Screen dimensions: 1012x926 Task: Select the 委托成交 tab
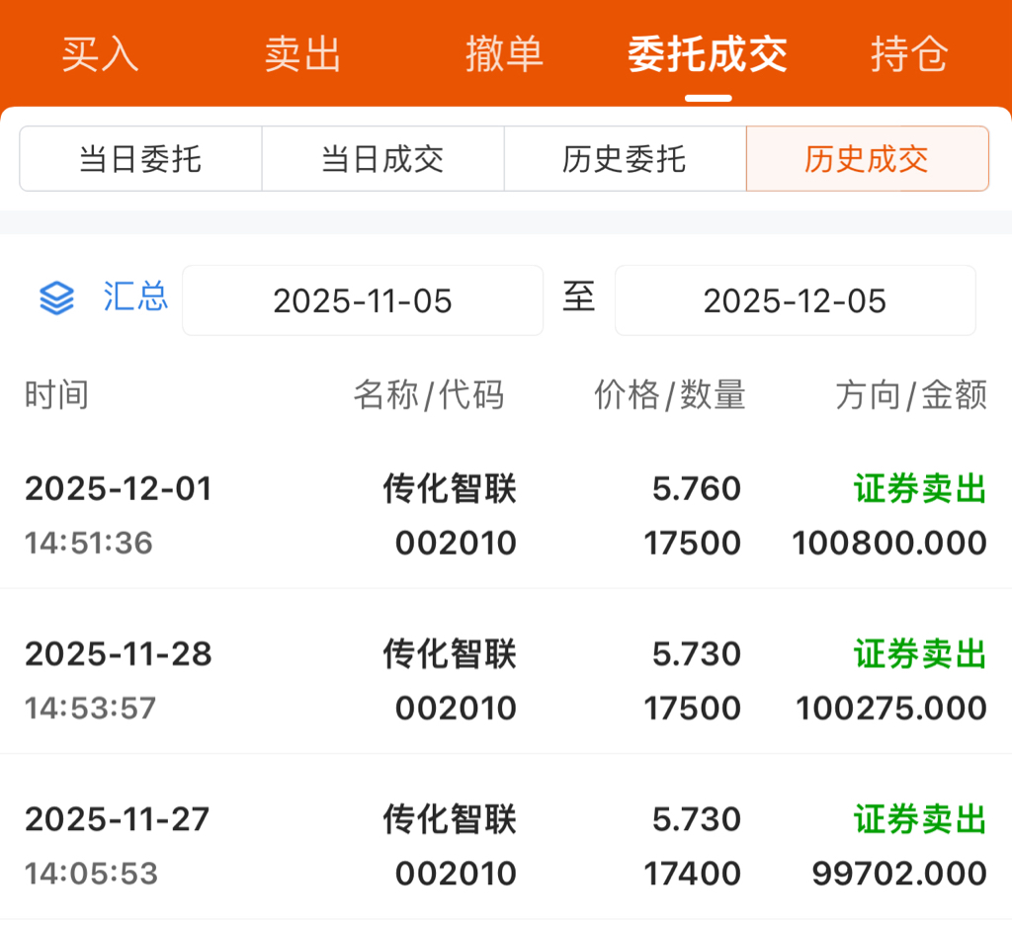708,54
